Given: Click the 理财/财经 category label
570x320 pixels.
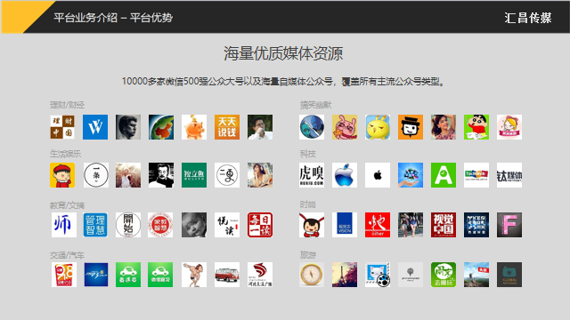Looking at the screenshot, I should (68, 105).
